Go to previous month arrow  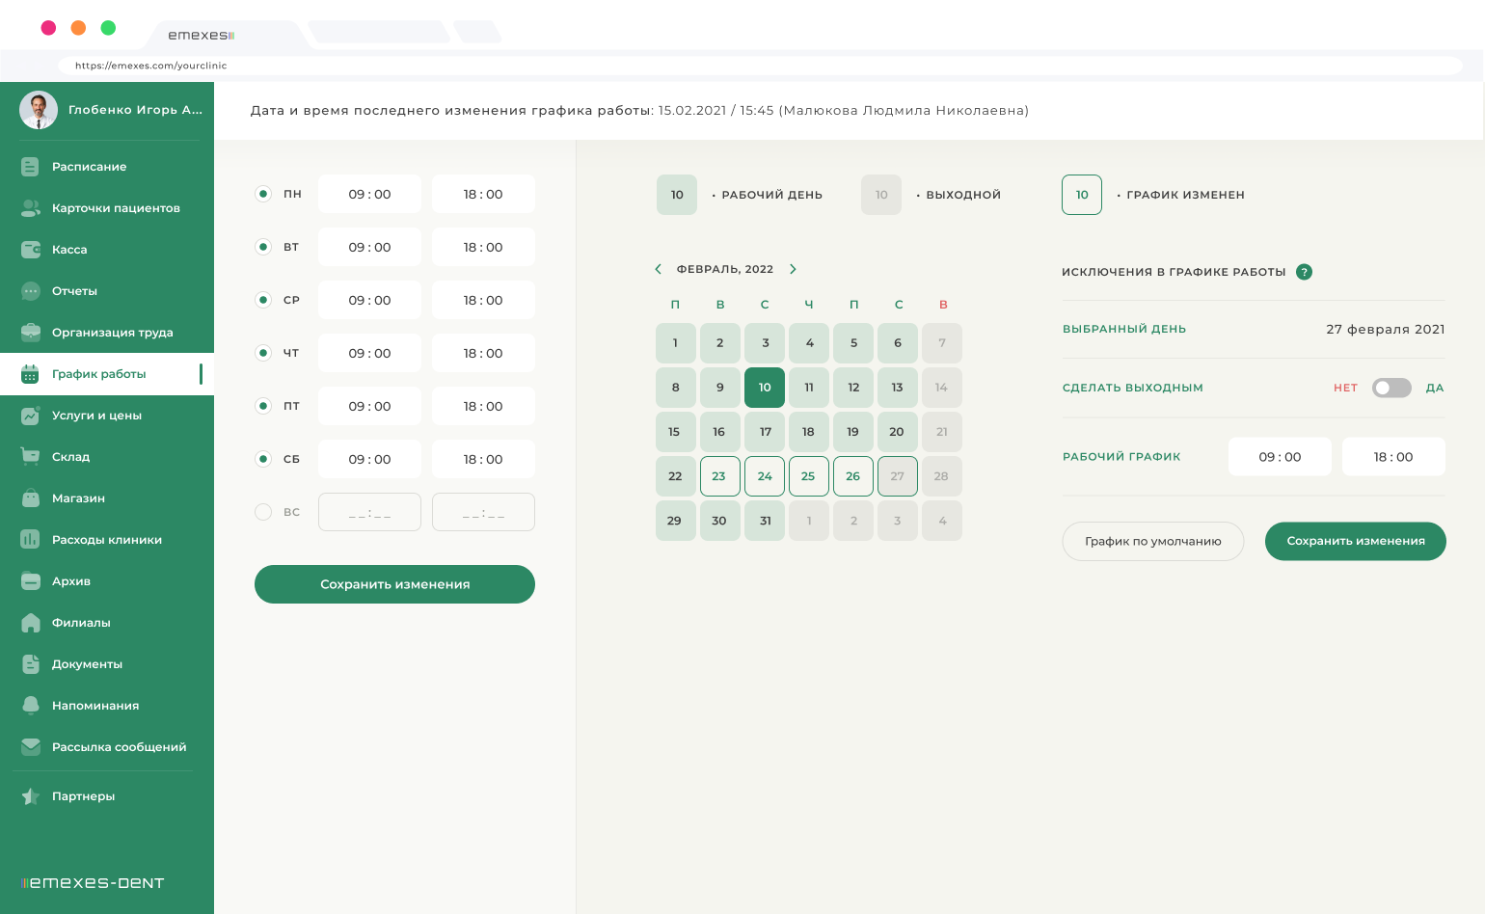(658, 269)
